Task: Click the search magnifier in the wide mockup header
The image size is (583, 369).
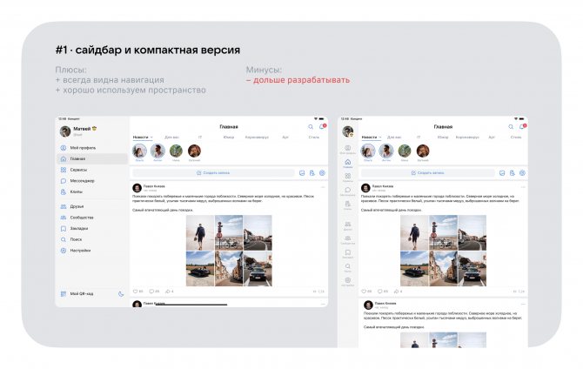Action: click(311, 127)
